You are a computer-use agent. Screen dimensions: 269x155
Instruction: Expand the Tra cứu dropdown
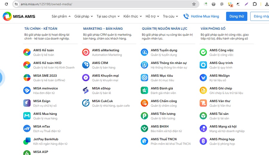tap(171, 16)
